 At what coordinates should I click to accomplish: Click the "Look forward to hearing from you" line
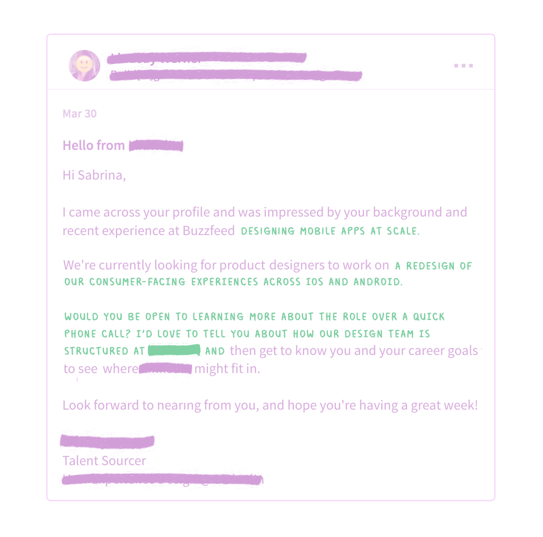click(x=270, y=405)
